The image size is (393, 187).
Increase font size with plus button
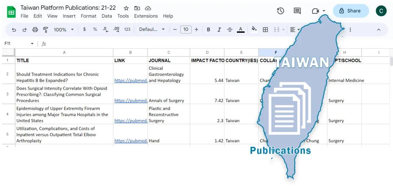(196, 30)
